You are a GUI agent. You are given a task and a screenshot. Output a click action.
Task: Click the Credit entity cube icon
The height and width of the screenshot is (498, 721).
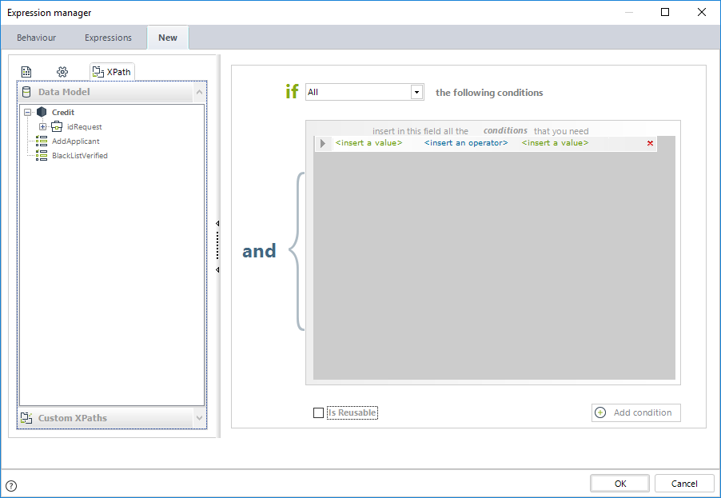tap(42, 112)
